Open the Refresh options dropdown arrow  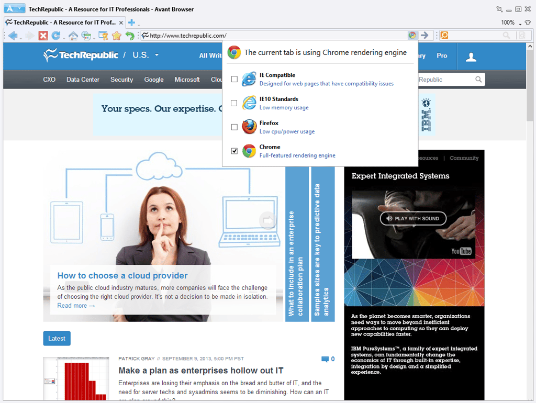[63, 38]
